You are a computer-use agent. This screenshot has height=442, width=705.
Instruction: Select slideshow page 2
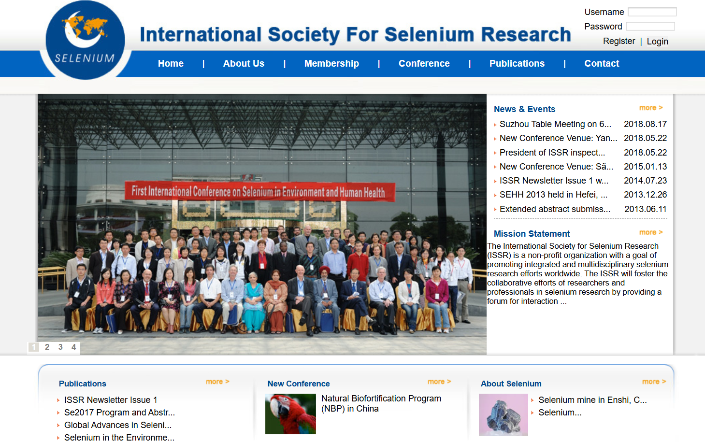(47, 347)
